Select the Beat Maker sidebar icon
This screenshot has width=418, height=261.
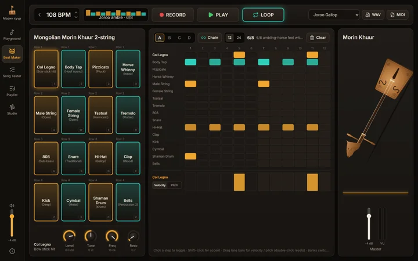click(x=12, y=51)
